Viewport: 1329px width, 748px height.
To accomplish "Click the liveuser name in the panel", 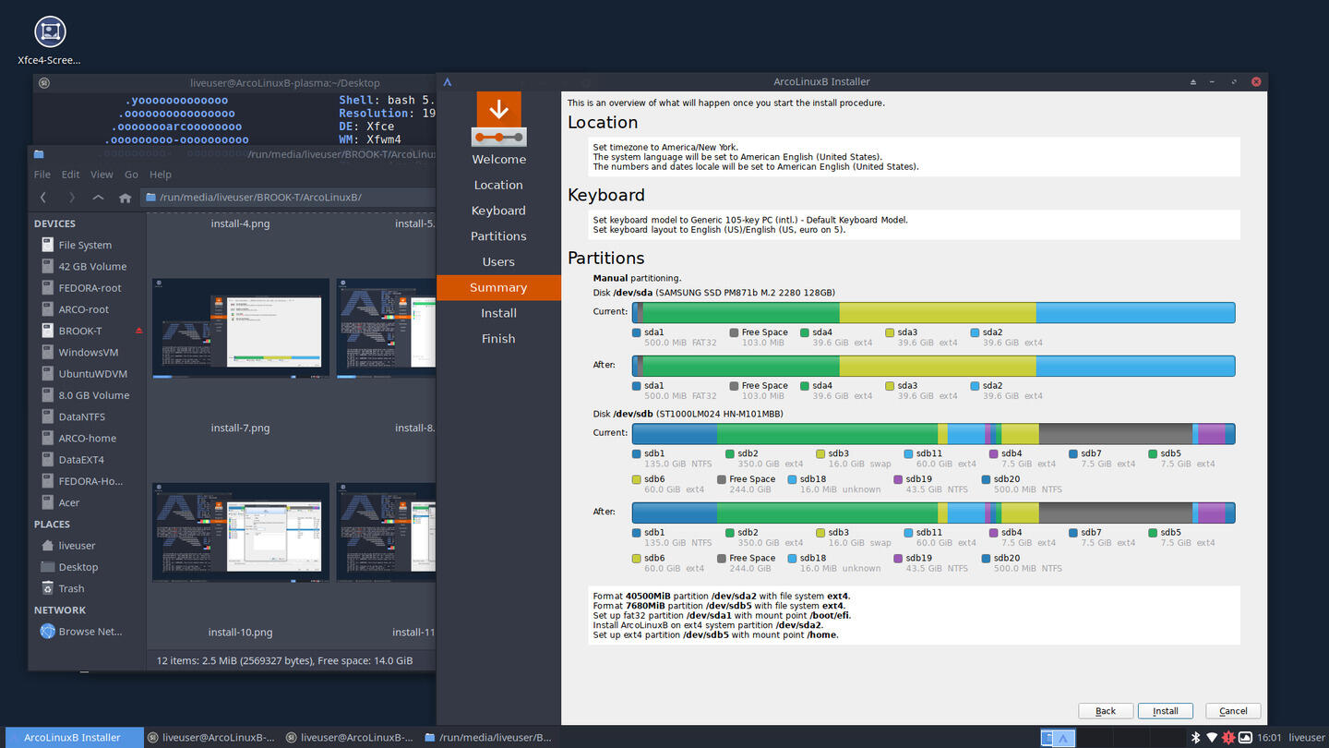I will pos(1306,738).
